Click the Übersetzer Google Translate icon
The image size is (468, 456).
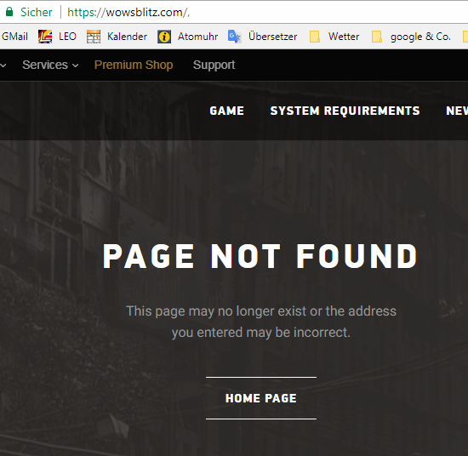(235, 37)
